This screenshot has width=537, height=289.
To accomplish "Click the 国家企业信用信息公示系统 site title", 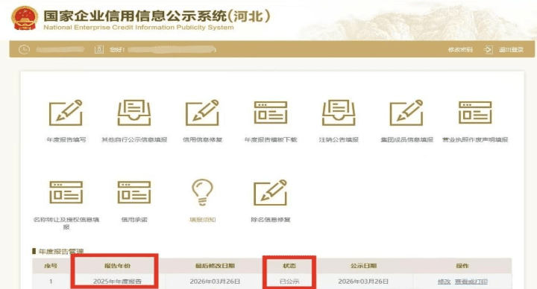I will [157, 16].
